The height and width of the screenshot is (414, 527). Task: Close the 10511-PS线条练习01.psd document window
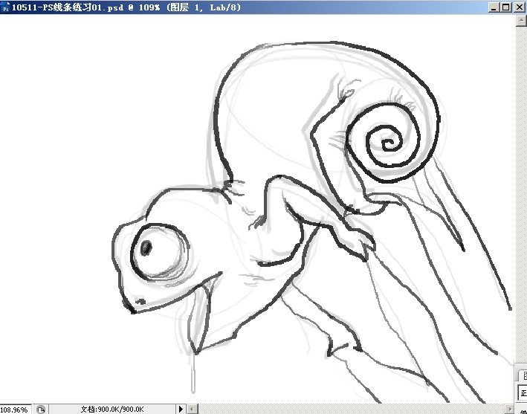[520, 7]
